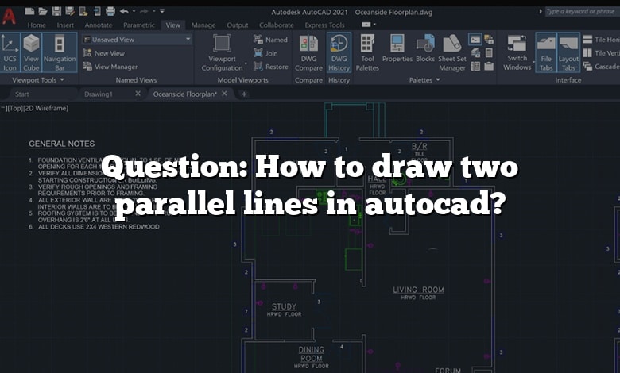The height and width of the screenshot is (373, 620).
Task: Toggle File Tabs display
Action: (x=546, y=52)
